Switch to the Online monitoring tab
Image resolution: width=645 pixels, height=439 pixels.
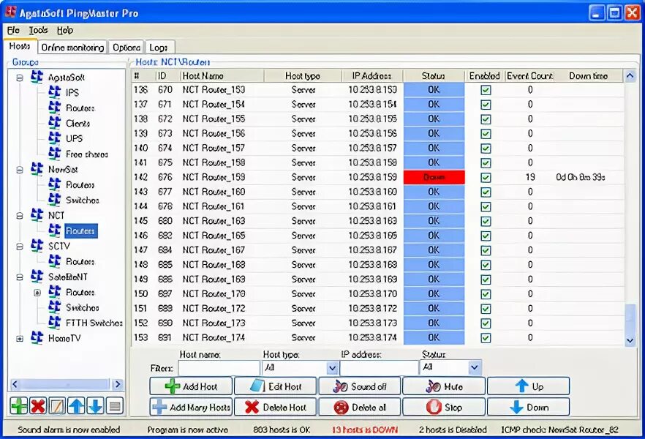(72, 48)
